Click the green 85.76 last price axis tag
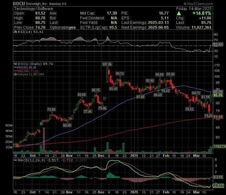This screenshot has width=226, height=195. click(218, 95)
